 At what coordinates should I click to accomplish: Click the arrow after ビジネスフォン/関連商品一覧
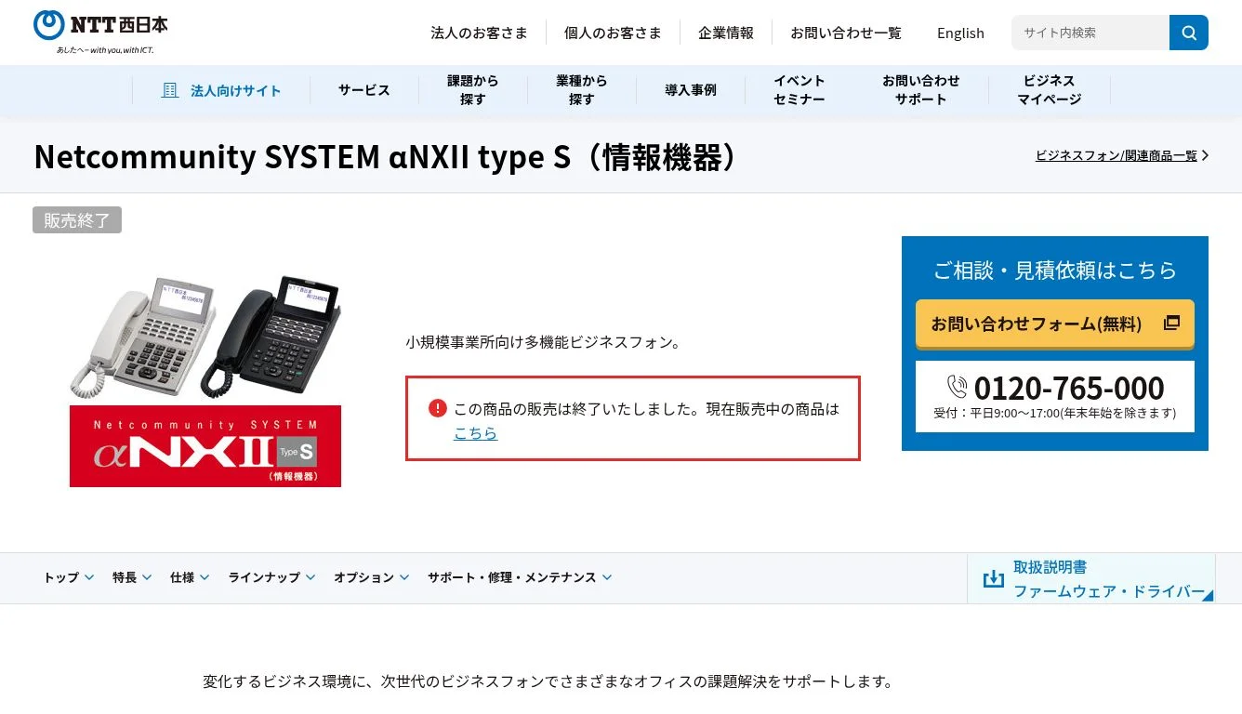click(x=1206, y=155)
